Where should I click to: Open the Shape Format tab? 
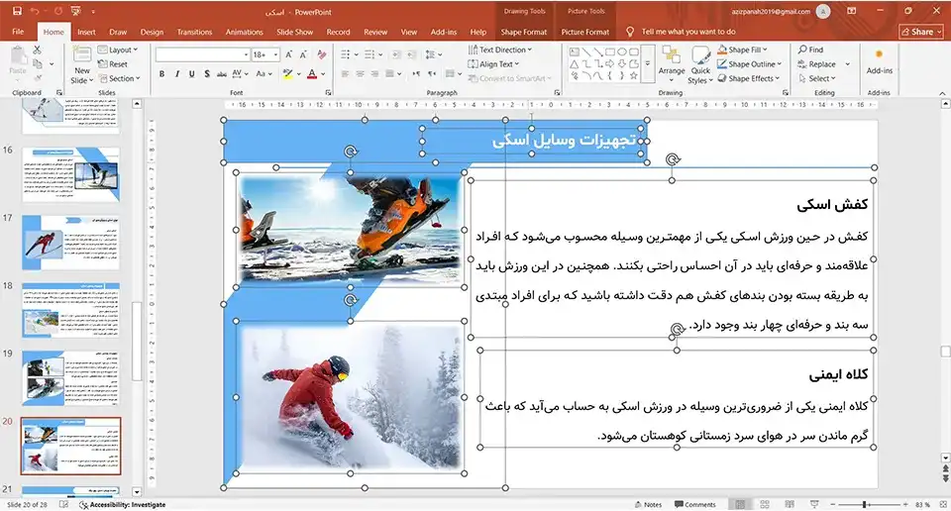click(524, 32)
